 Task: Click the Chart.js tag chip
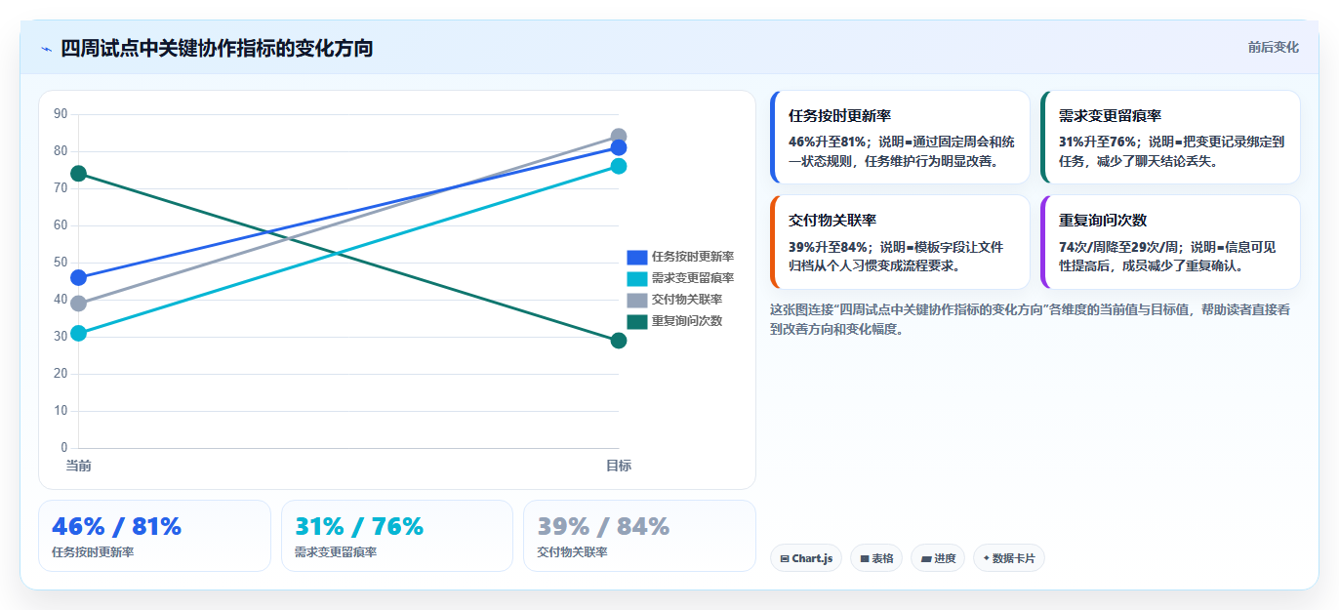coord(806,558)
